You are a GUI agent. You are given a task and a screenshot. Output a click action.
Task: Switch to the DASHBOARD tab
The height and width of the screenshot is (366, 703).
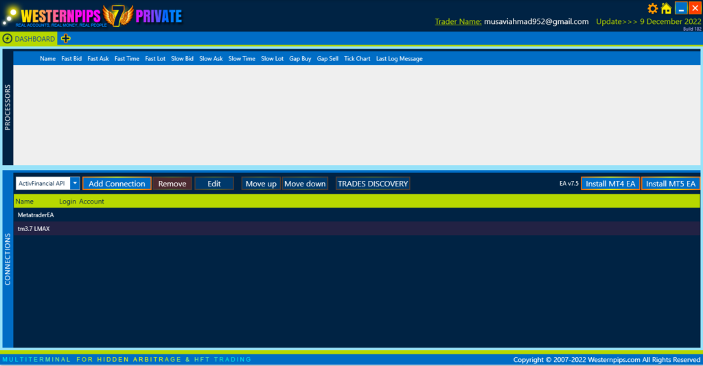[x=29, y=39]
